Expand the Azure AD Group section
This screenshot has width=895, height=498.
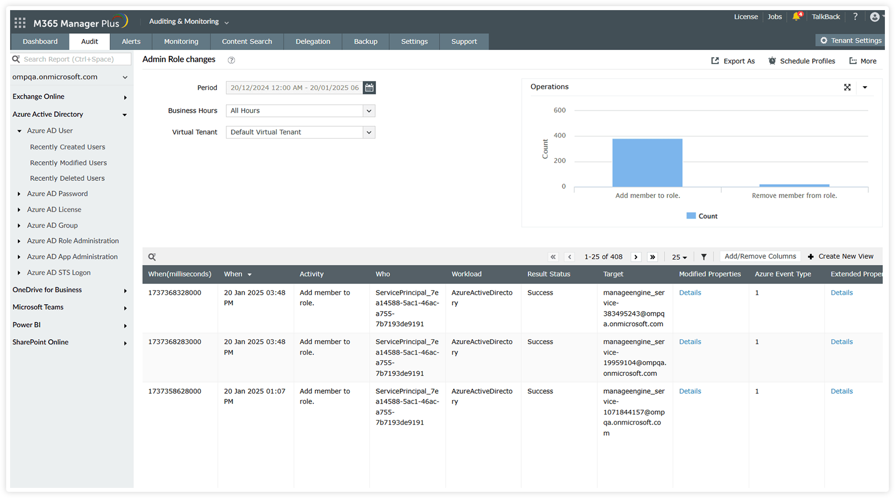coord(52,225)
